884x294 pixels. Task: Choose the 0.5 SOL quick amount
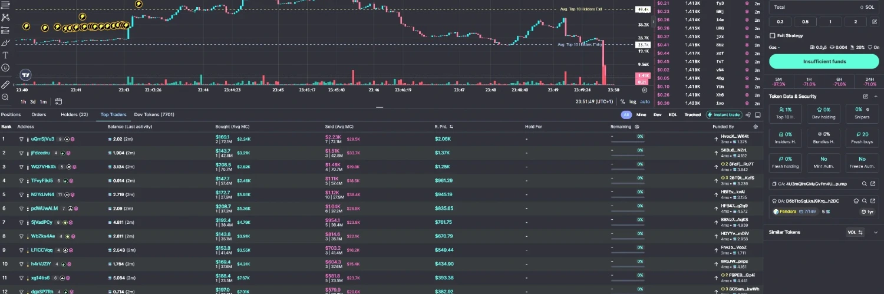click(806, 22)
